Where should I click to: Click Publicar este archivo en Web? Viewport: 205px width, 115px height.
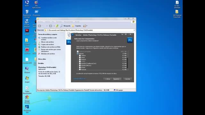[51, 47]
